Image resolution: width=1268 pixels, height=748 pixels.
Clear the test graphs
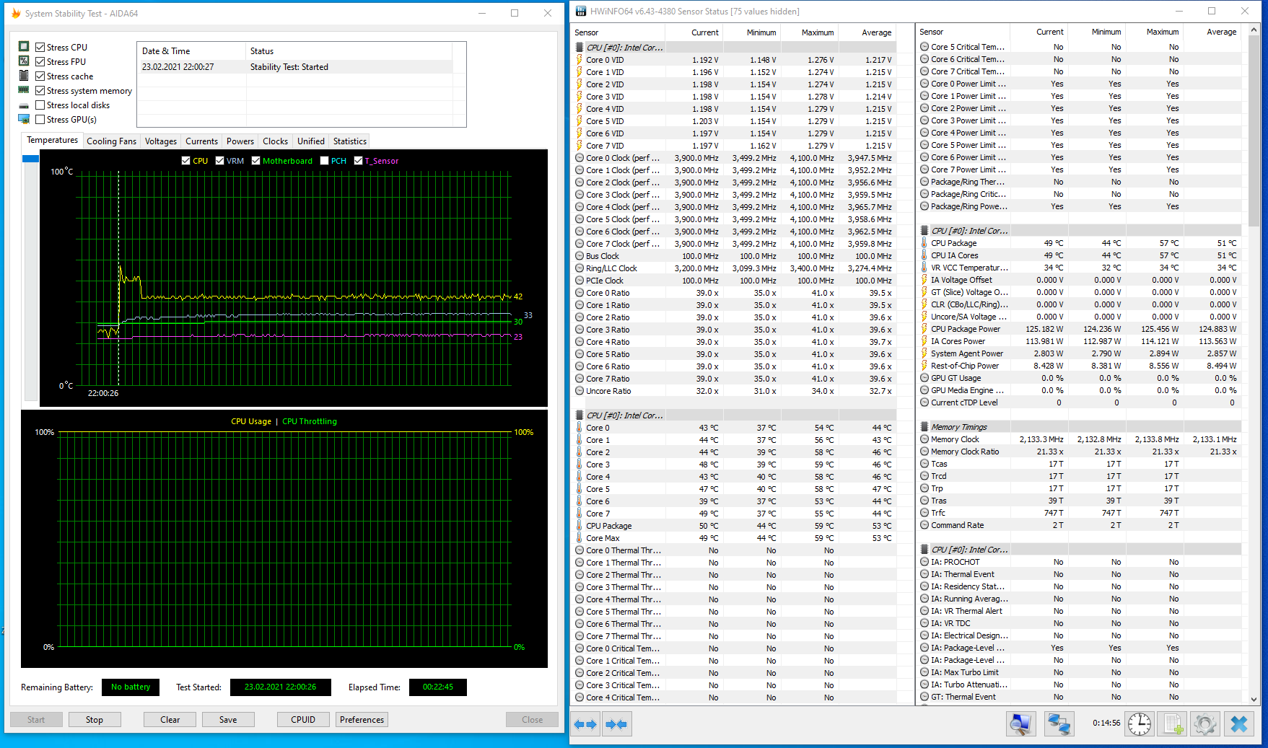(170, 720)
